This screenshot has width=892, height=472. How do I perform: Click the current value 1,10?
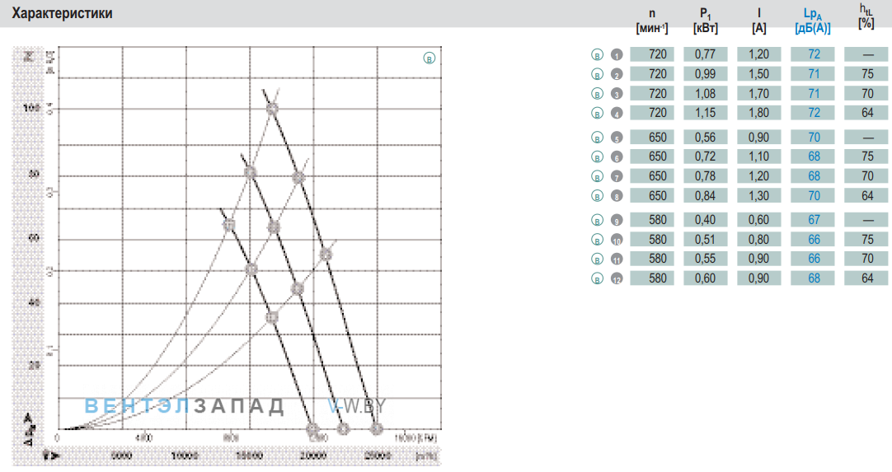759,157
